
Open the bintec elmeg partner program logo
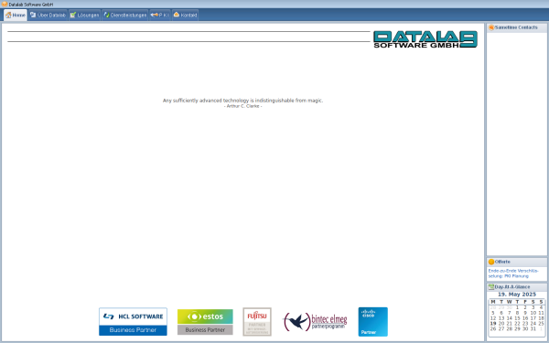click(x=315, y=322)
